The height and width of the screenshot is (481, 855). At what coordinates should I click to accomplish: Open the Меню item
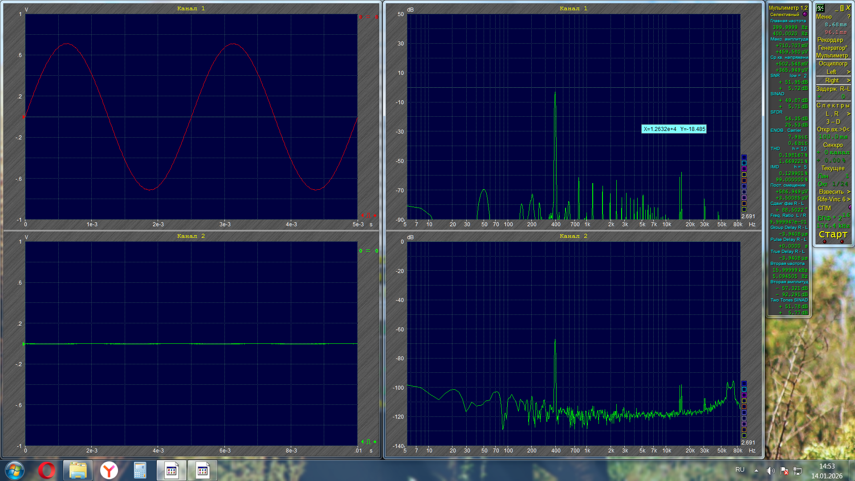(824, 17)
